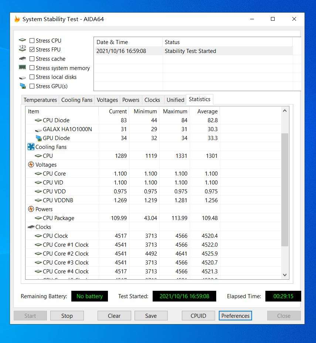Click the 123 icon beside Stress FPU
Viewport: 316px width, 343px height.
pyautogui.click(x=22, y=49)
